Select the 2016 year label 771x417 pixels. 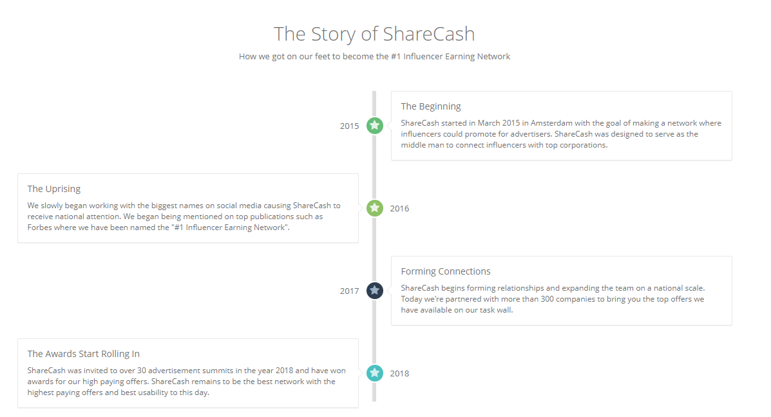click(399, 209)
